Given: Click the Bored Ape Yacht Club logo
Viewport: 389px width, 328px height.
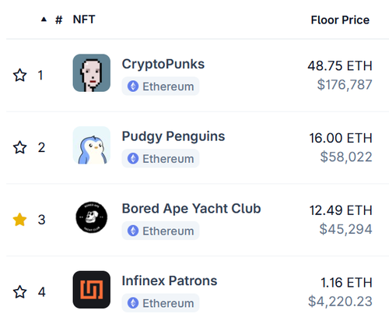Looking at the screenshot, I should 92,217.
